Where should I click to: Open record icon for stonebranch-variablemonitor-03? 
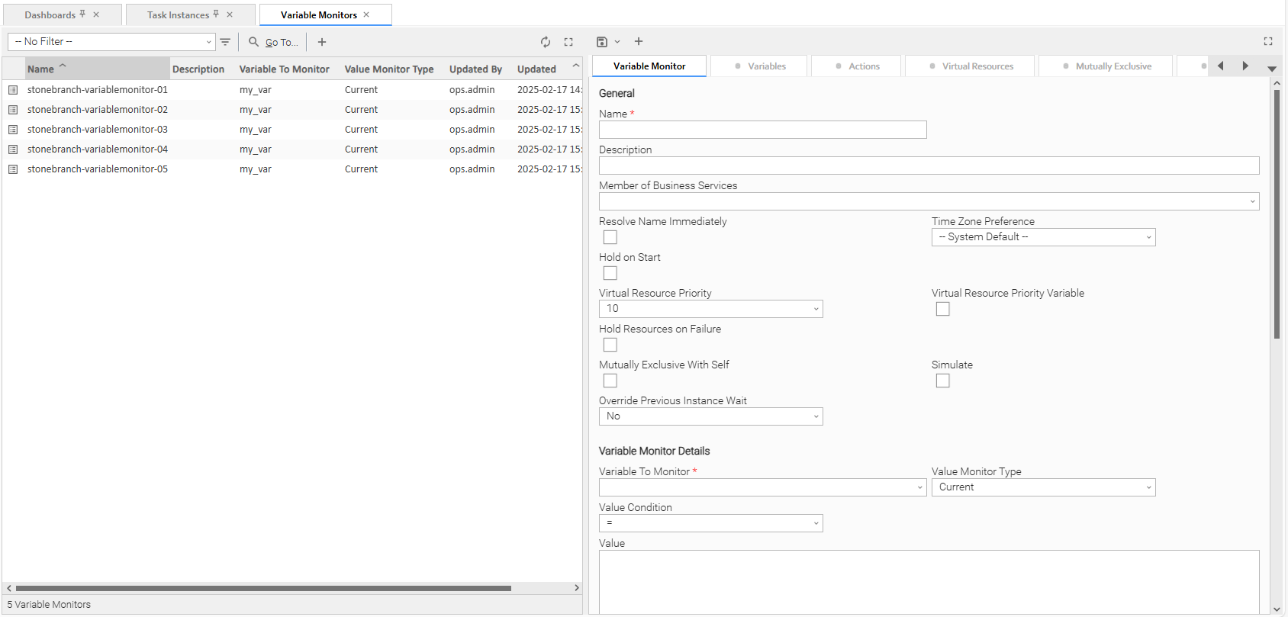point(13,130)
